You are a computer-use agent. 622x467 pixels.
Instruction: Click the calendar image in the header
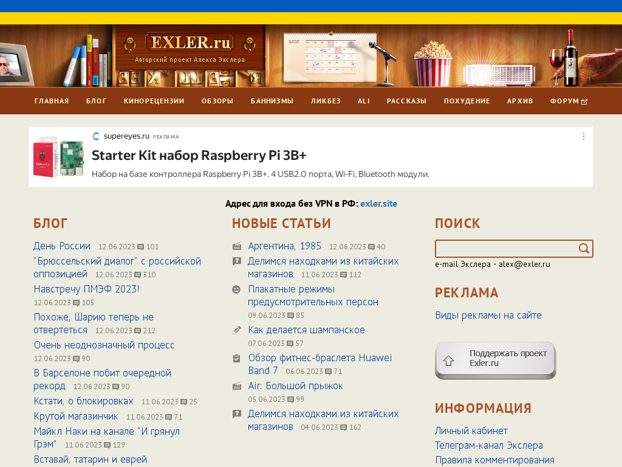330,58
